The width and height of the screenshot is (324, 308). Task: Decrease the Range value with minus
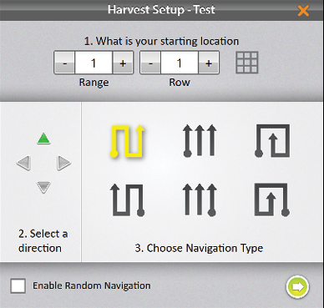click(64, 63)
